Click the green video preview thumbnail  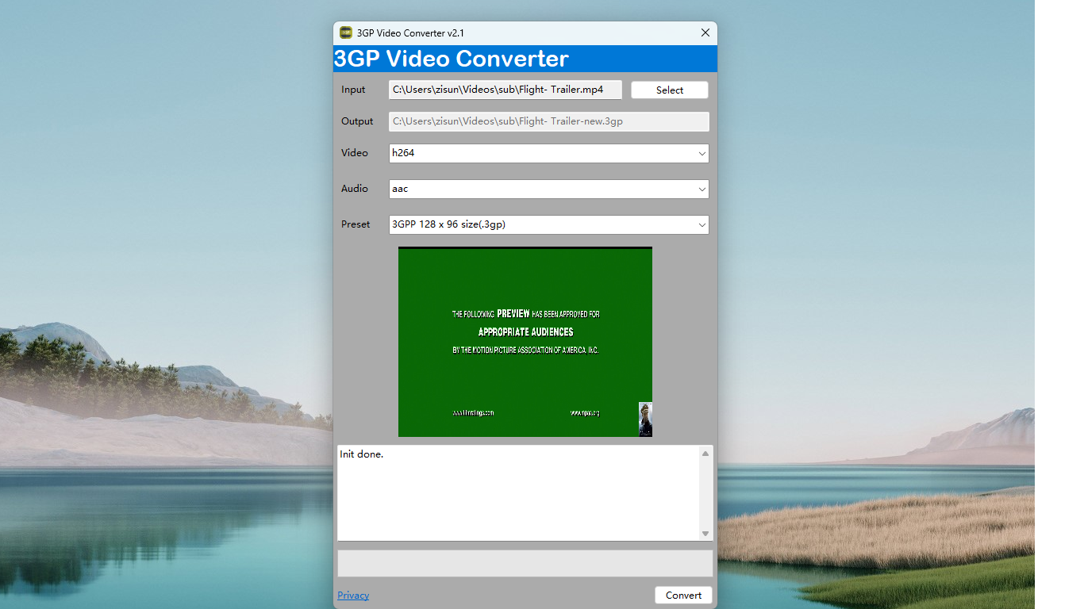click(x=525, y=342)
